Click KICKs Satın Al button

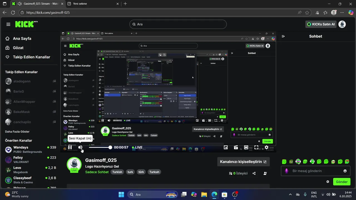pos(321,24)
